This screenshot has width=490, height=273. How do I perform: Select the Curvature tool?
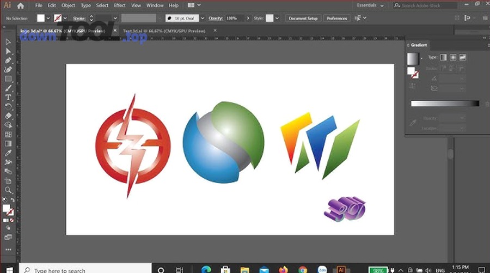click(8, 70)
